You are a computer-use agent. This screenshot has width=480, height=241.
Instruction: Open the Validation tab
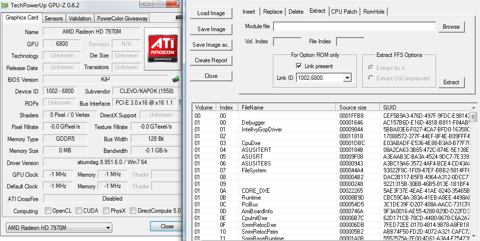(80, 19)
